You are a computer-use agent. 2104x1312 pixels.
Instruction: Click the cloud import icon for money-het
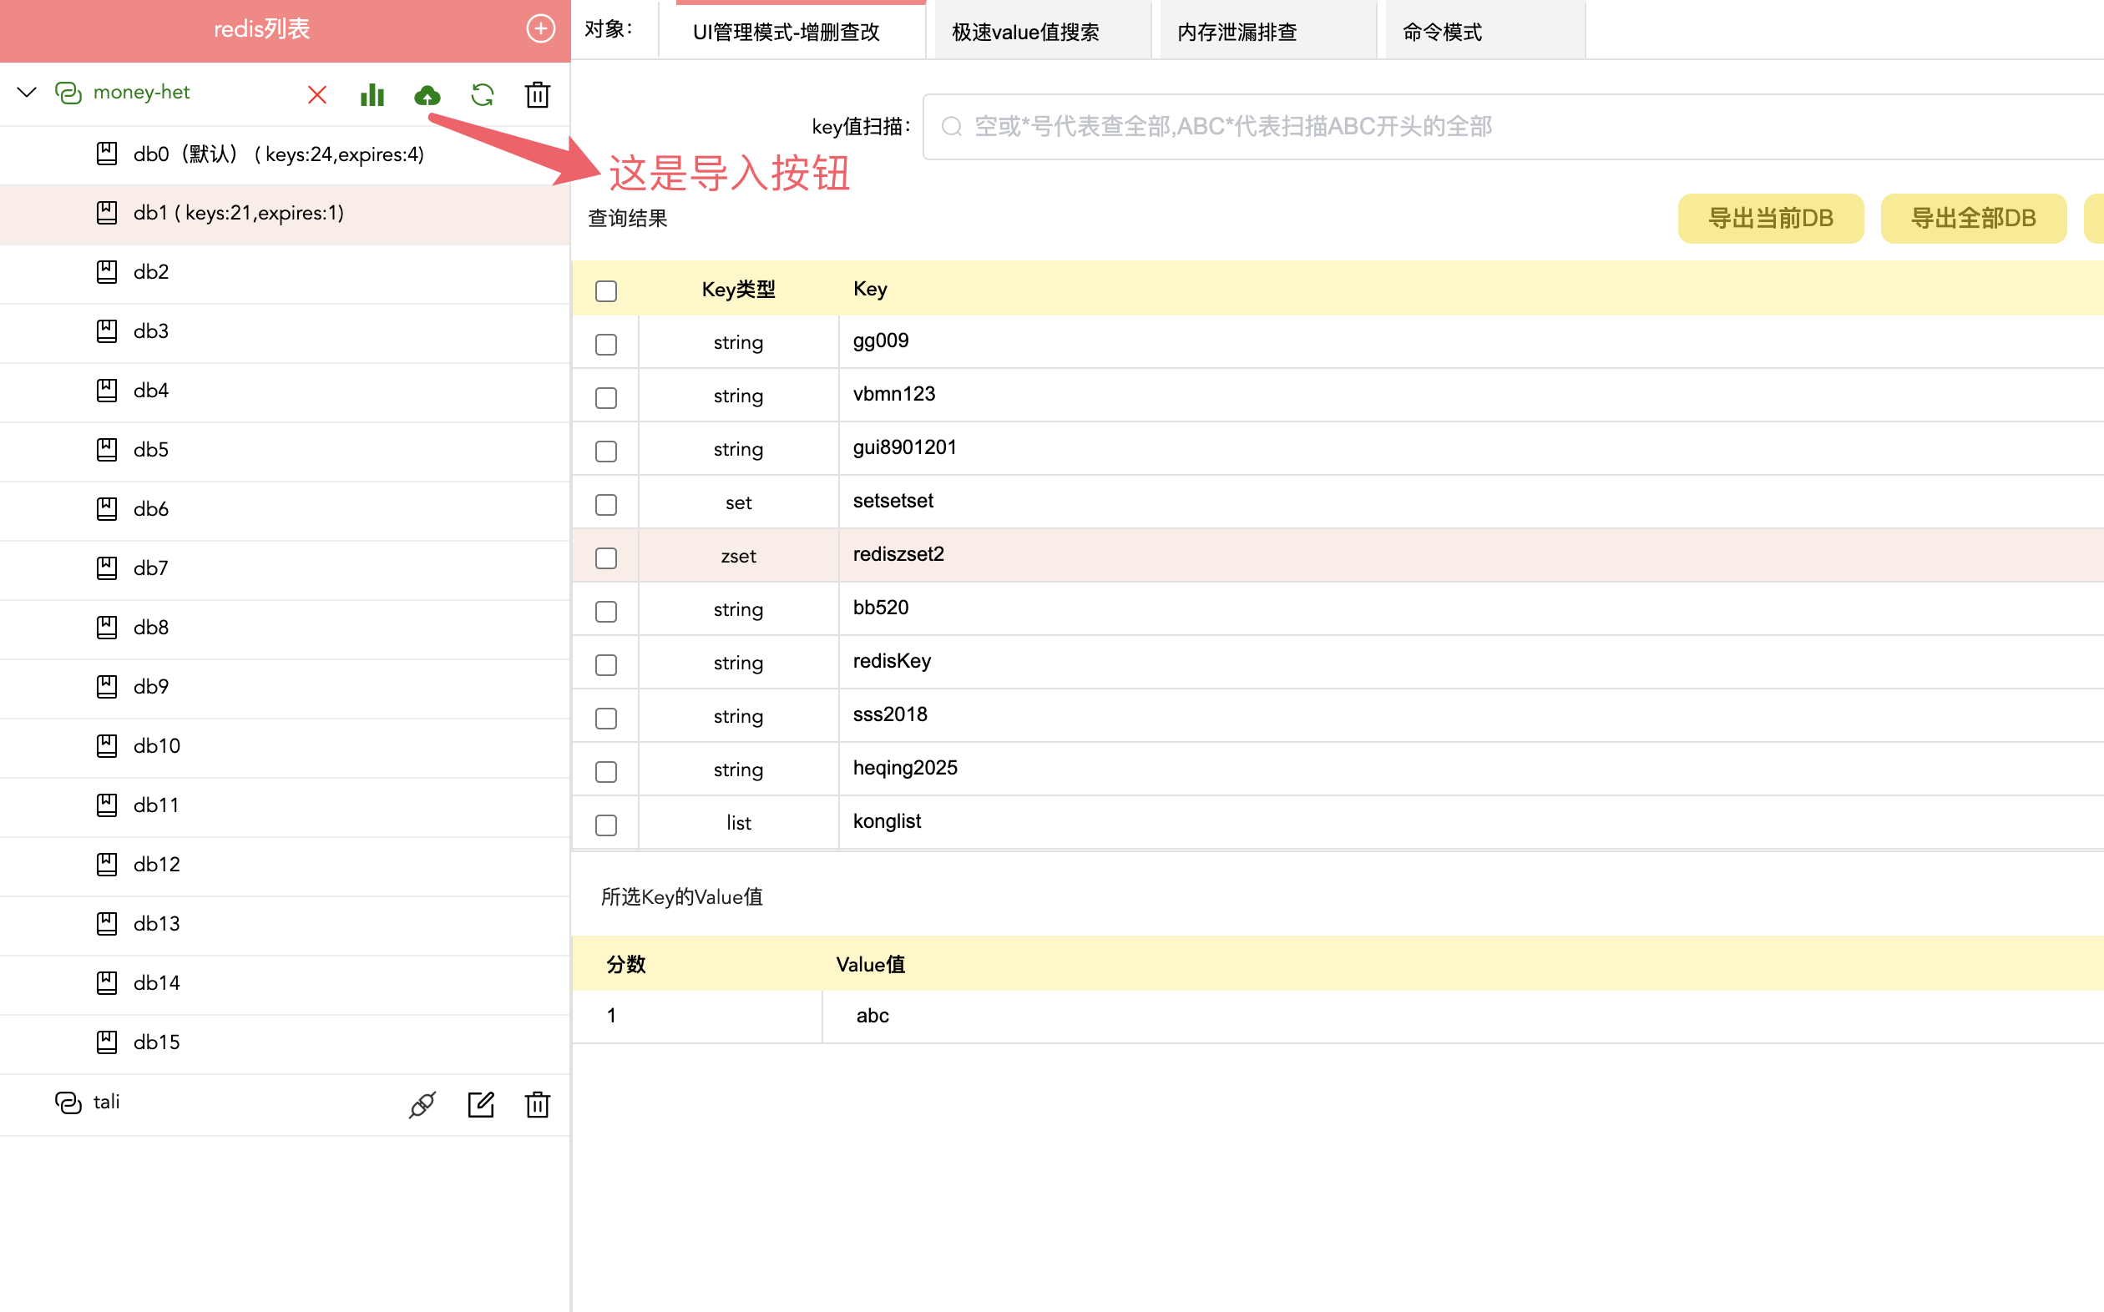(427, 93)
